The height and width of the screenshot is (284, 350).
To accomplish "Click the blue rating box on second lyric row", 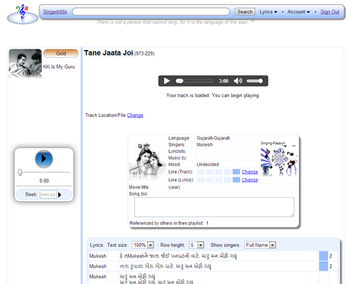I will [323, 266].
